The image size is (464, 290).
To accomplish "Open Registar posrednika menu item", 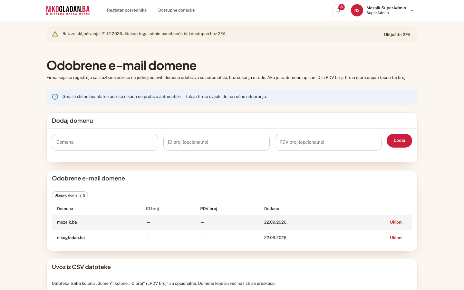I will 127,10.
